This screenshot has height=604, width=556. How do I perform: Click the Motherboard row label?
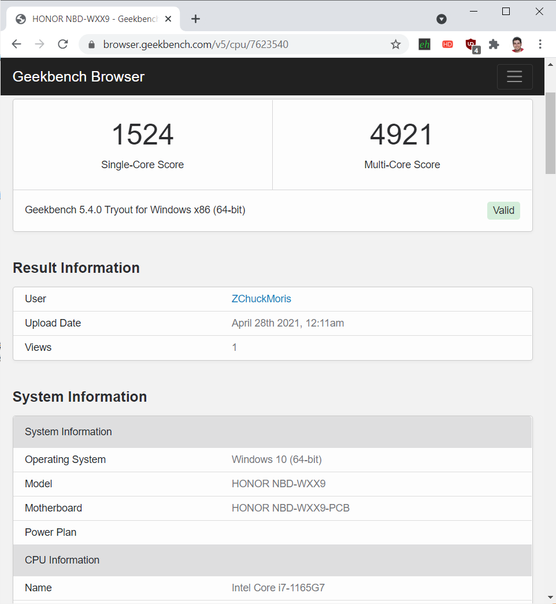pos(54,508)
